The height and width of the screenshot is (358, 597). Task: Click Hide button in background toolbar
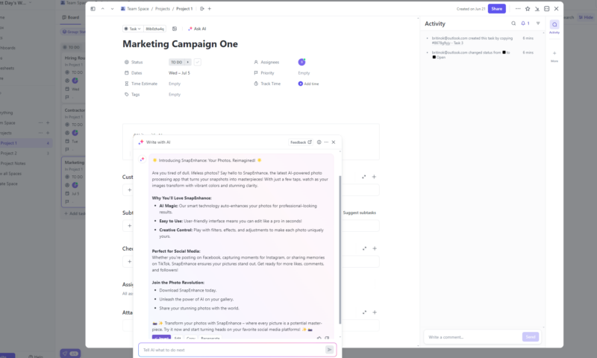(586, 17)
